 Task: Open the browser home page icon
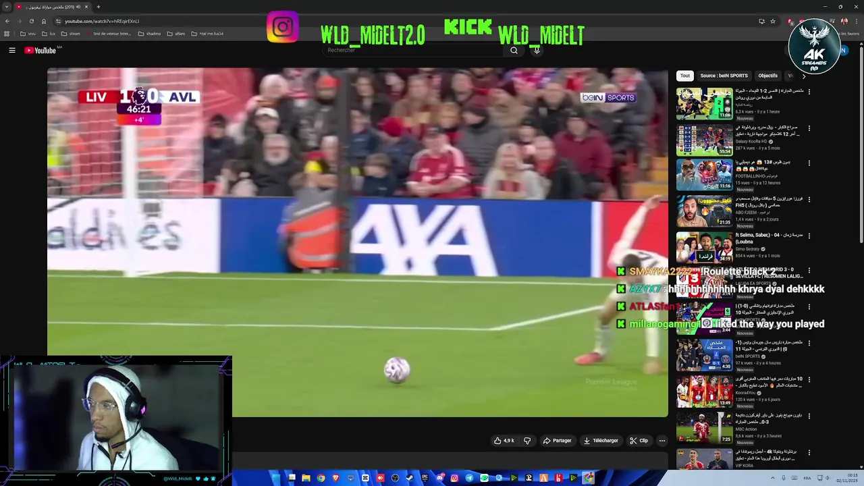pos(44,21)
